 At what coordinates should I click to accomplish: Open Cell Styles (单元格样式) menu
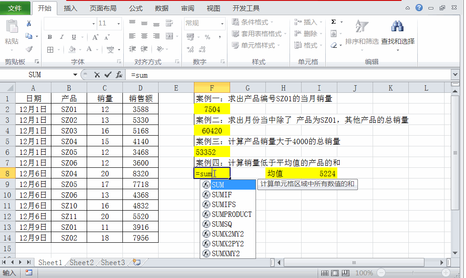pos(256,46)
